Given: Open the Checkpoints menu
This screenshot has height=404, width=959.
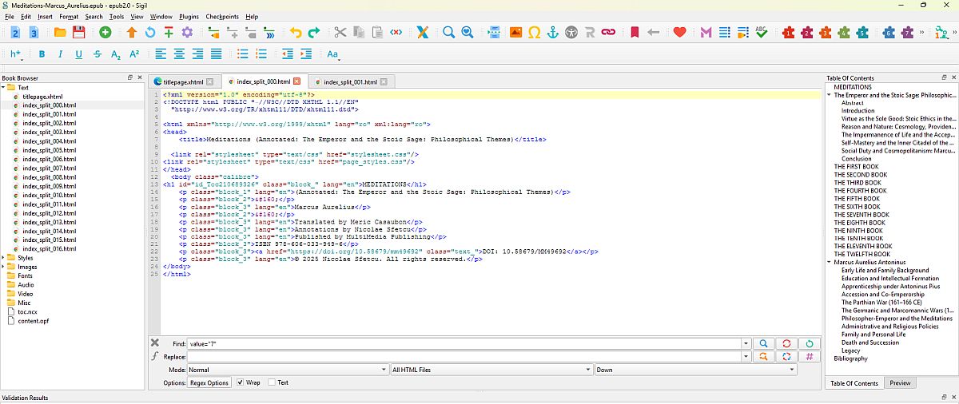Looking at the screenshot, I should [221, 16].
